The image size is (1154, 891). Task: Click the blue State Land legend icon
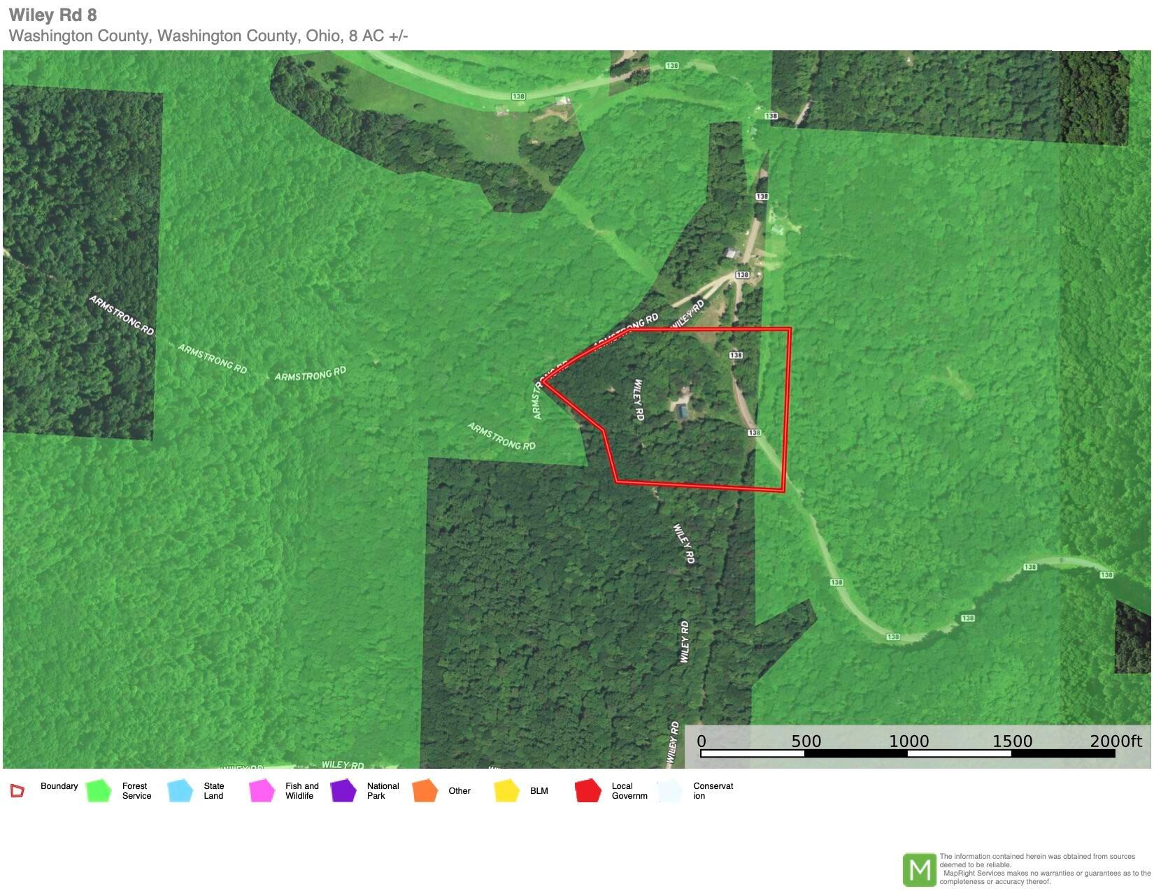pyautogui.click(x=180, y=791)
